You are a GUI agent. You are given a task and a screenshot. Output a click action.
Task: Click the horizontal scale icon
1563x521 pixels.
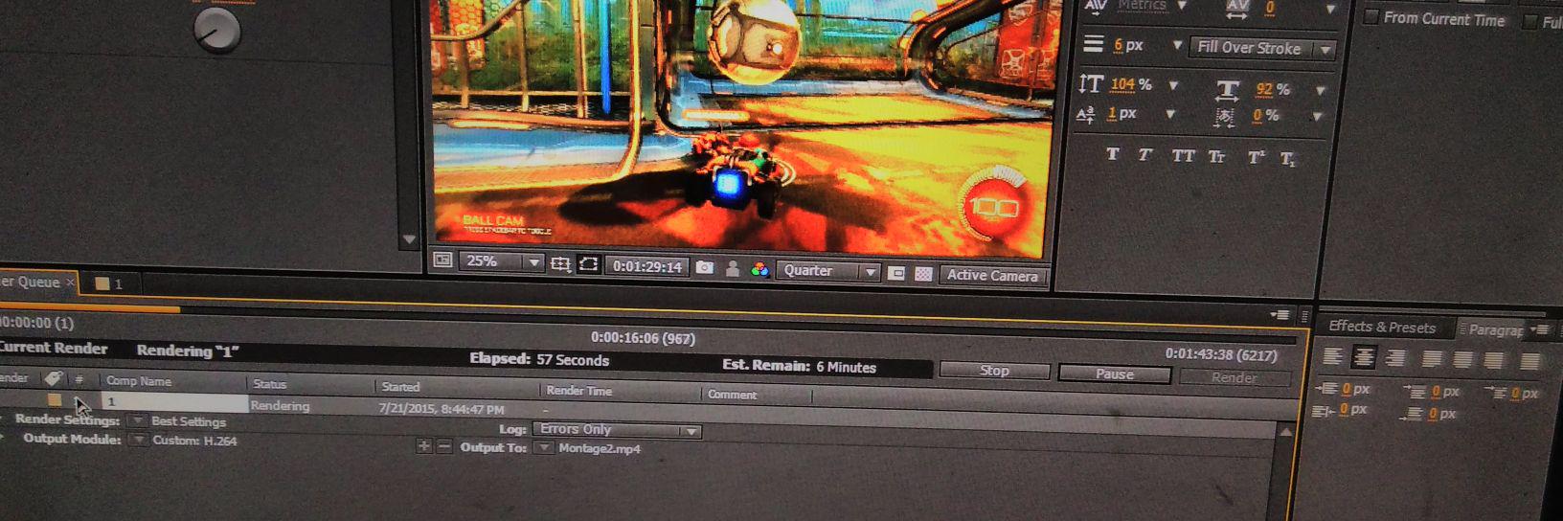coord(1227,90)
